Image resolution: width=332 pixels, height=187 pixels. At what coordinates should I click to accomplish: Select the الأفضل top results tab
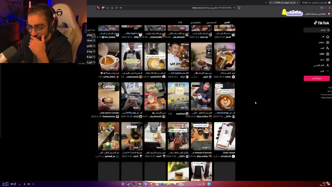(227, 23)
